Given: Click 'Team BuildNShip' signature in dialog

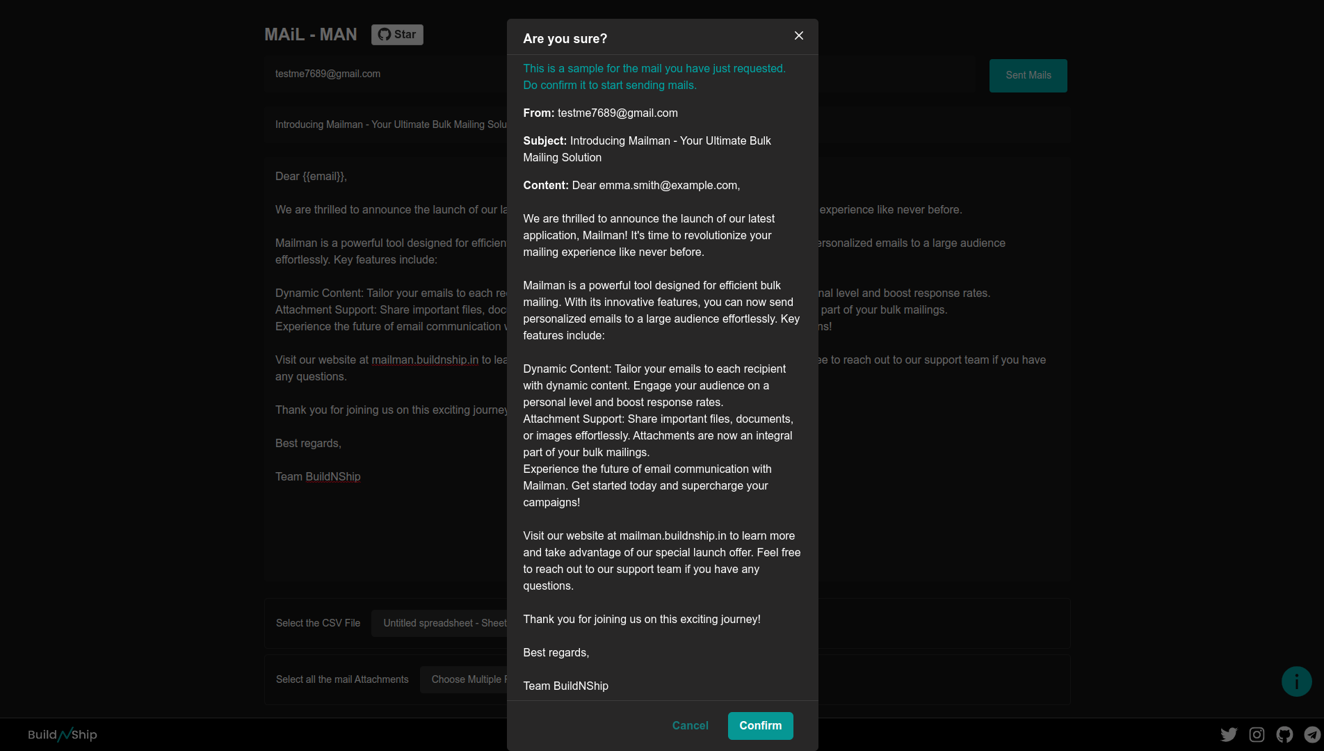Looking at the screenshot, I should (x=565, y=686).
